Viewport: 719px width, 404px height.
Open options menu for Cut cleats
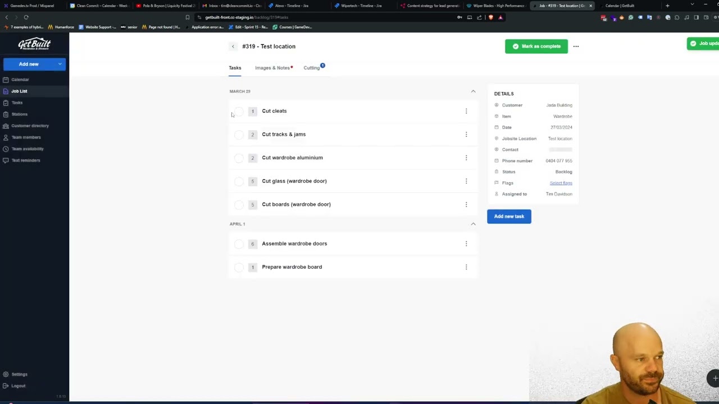pos(466,111)
